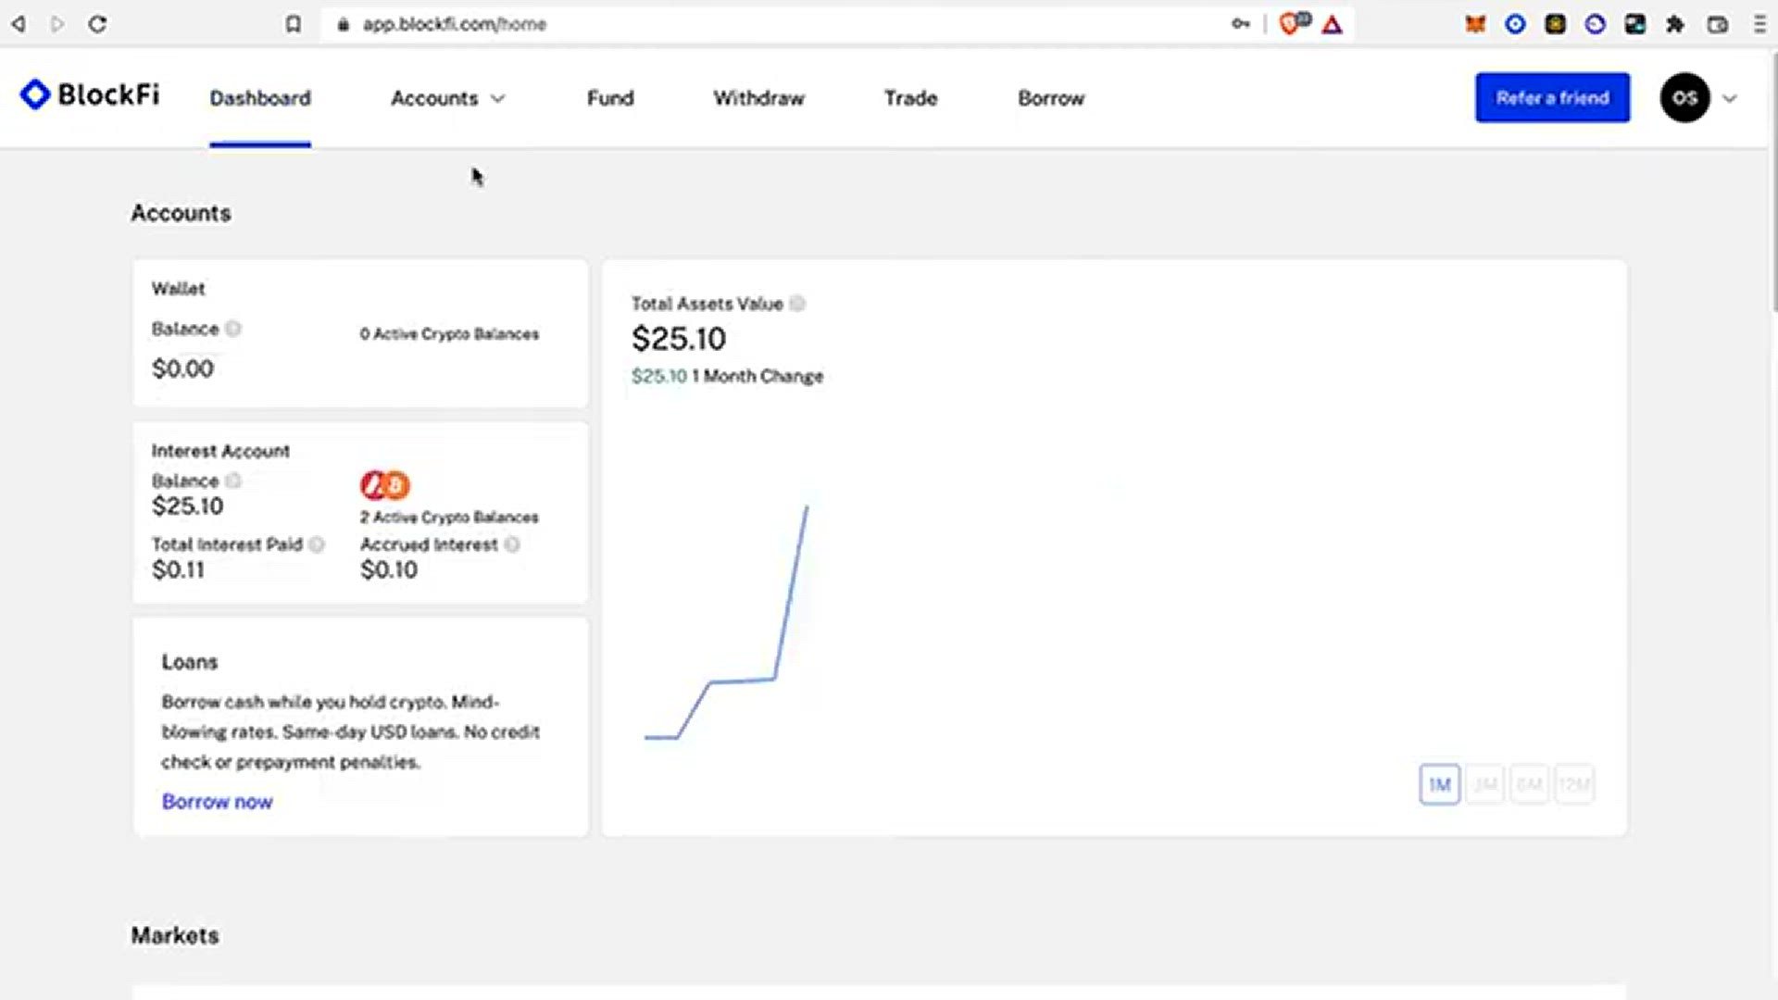The image size is (1778, 1000).
Task: Click the $0.10 Accrued Interest value
Action: 389,569
